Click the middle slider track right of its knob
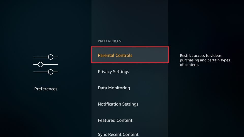244x137 pixels. tap(51, 64)
